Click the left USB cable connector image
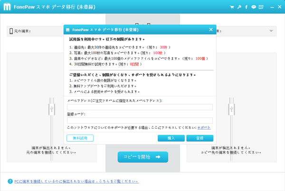The image size is (285, 191). coord(52,109)
